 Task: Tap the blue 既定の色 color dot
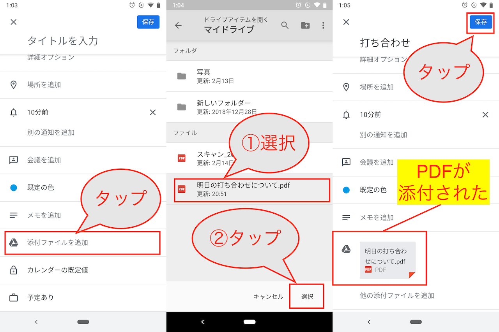coord(14,187)
